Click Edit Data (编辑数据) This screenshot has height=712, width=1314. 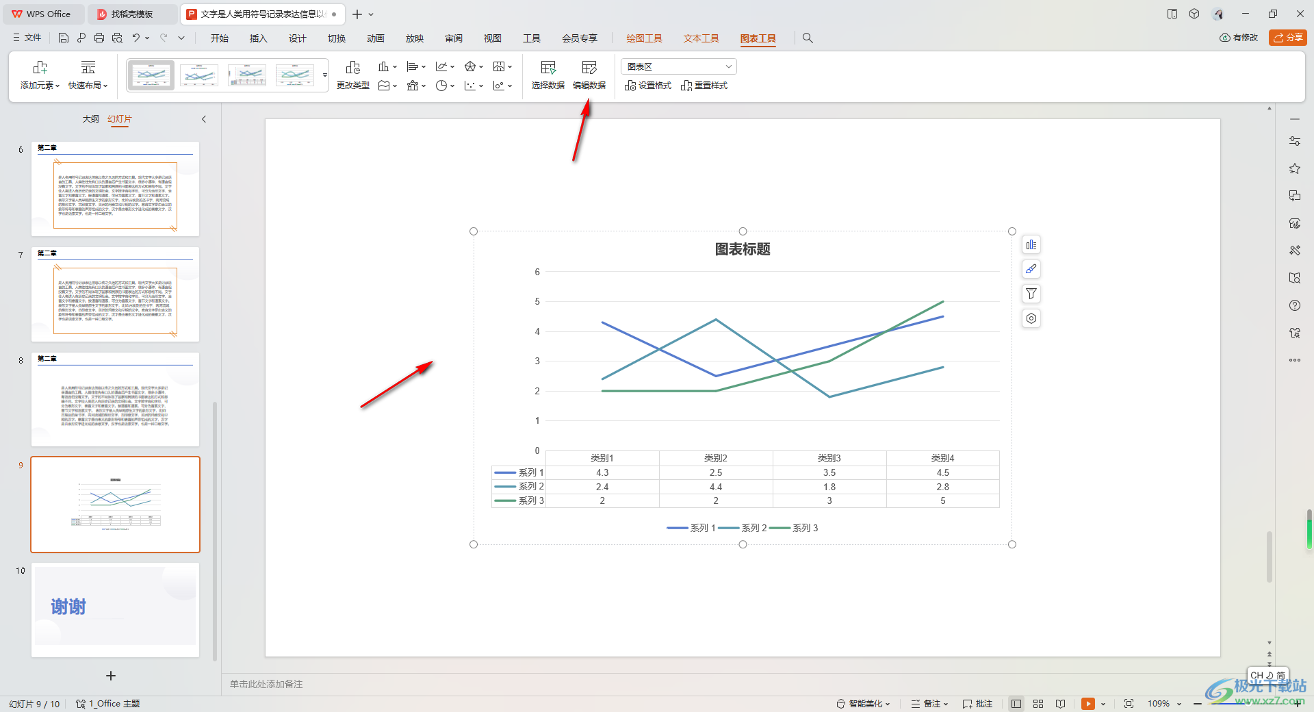coord(589,75)
